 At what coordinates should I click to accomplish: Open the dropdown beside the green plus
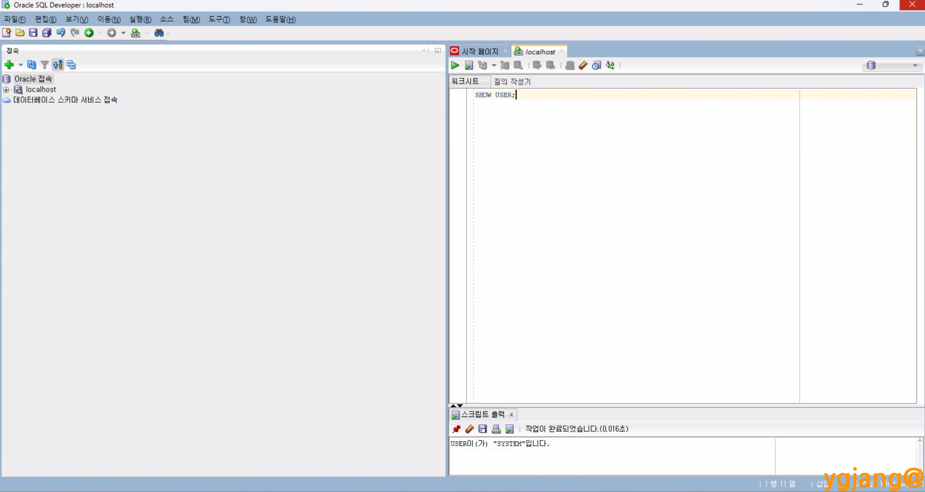21,65
